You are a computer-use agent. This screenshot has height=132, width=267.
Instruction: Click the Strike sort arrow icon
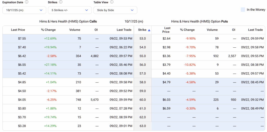click(x=149, y=30)
